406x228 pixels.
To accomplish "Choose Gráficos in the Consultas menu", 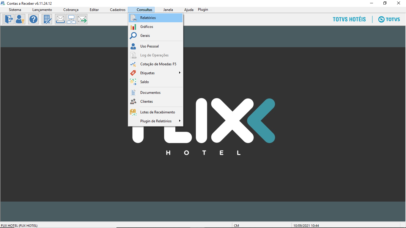I will coord(156,27).
